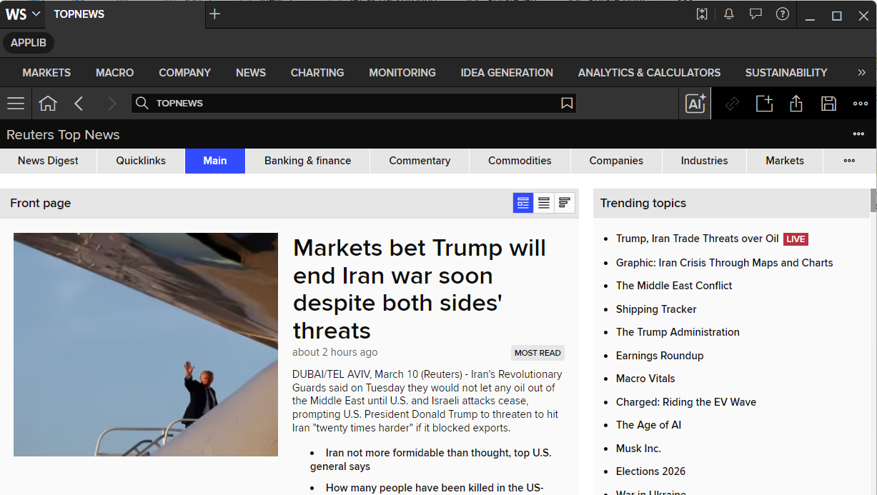Save the layout with floppy disk icon
Screen dimensions: 877x495
pos(828,104)
